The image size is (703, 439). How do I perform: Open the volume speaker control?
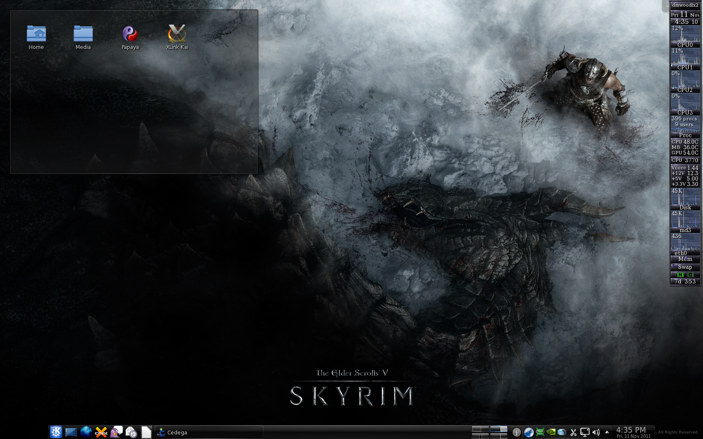[x=596, y=432]
